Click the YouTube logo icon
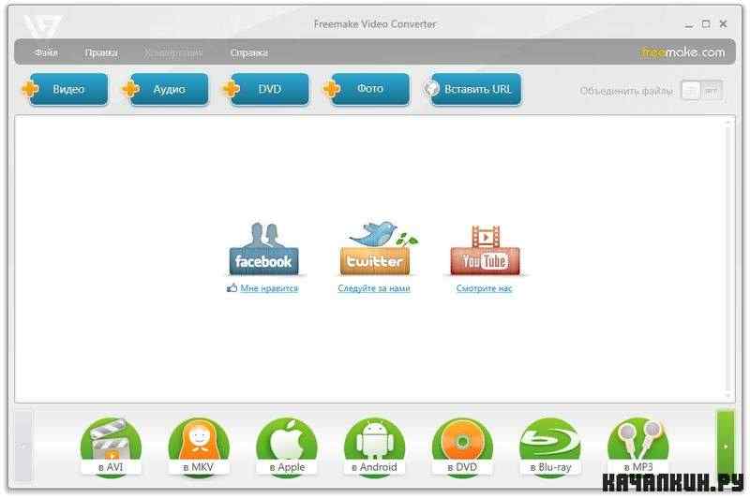The image size is (750, 498). tap(485, 250)
